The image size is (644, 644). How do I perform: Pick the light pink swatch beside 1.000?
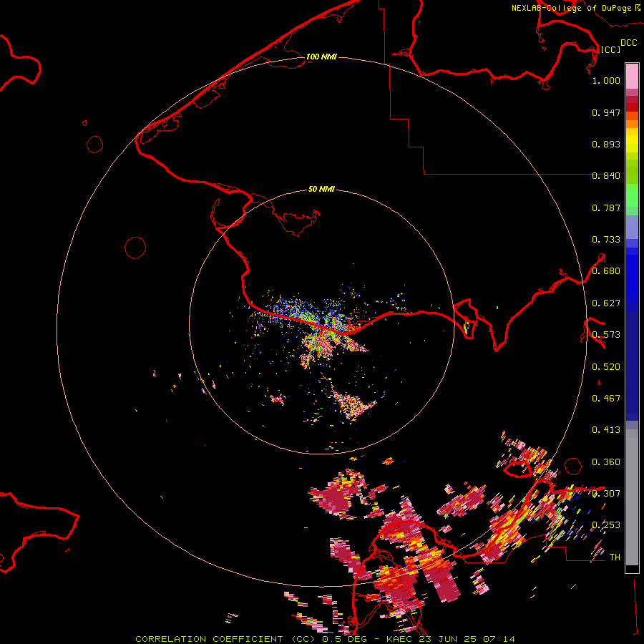pyautogui.click(x=632, y=77)
